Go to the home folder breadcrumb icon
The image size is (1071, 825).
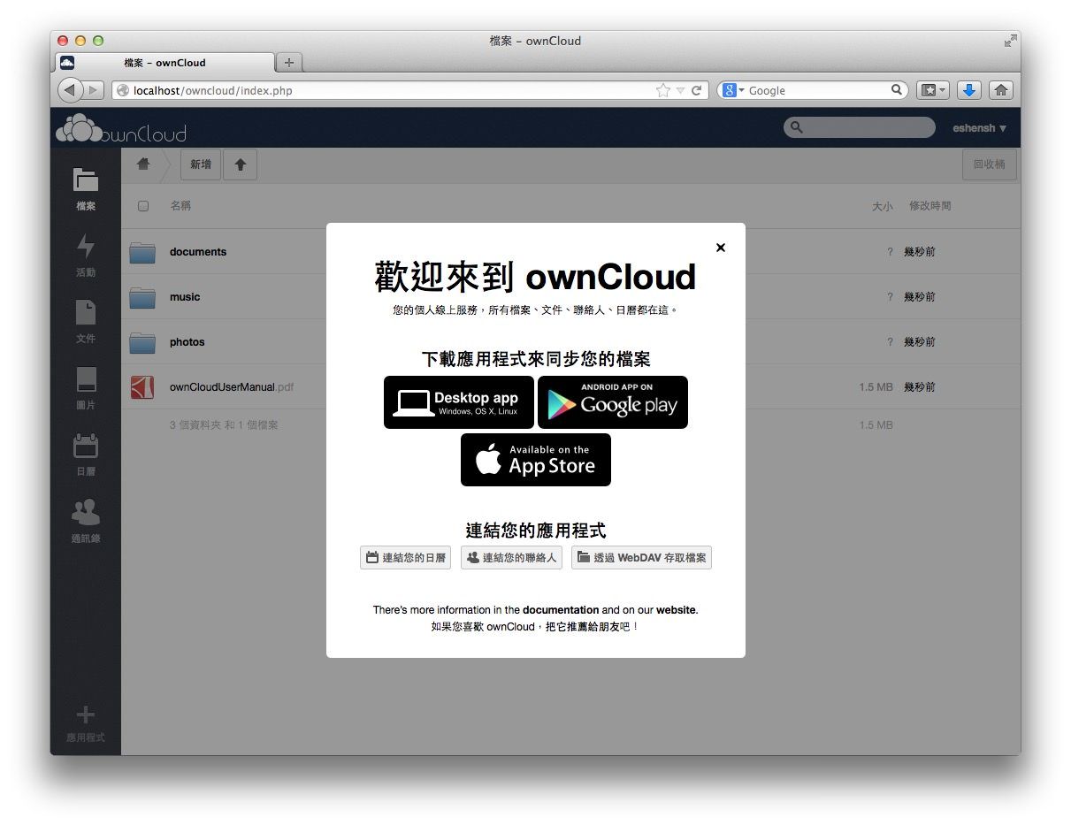coord(143,164)
